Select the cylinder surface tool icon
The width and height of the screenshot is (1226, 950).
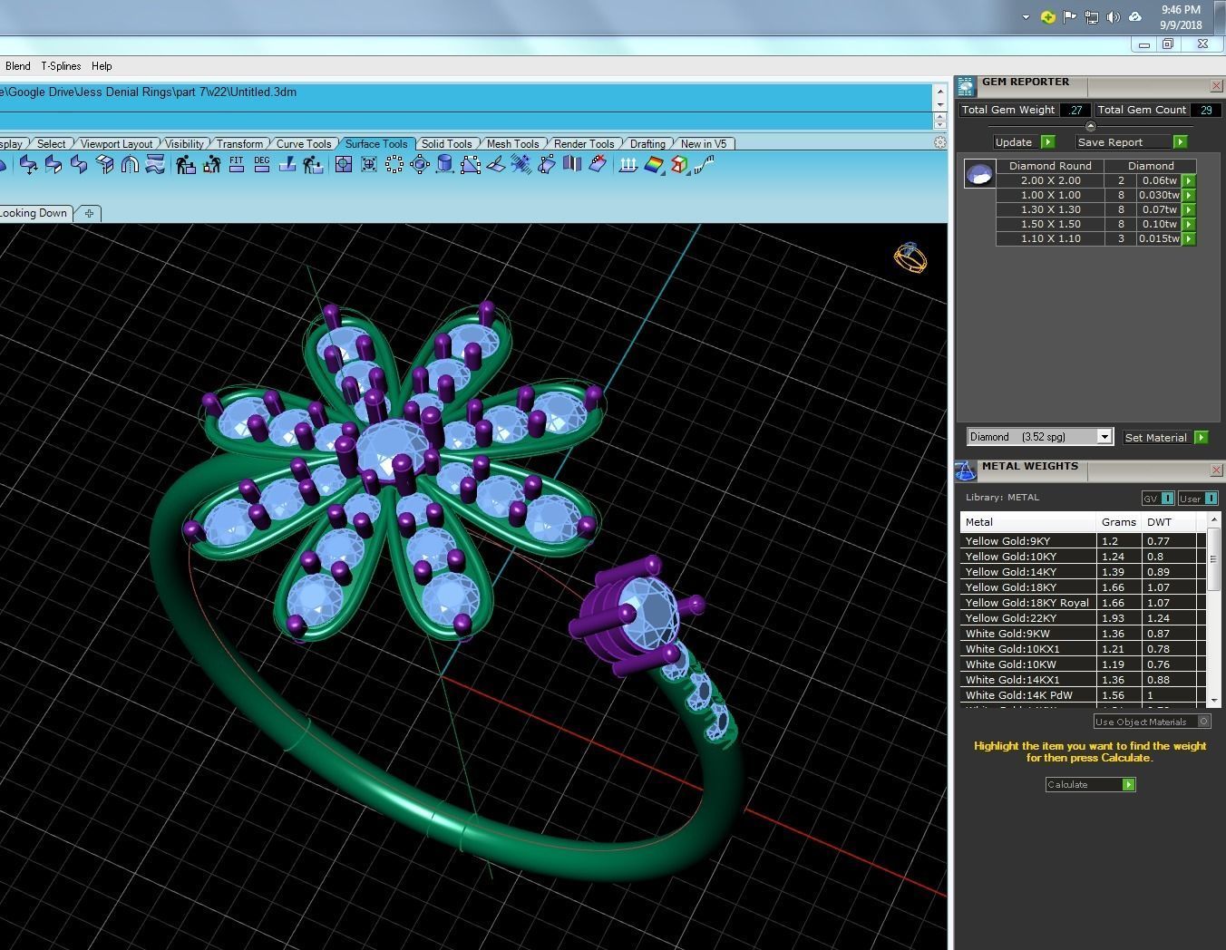coord(444,164)
